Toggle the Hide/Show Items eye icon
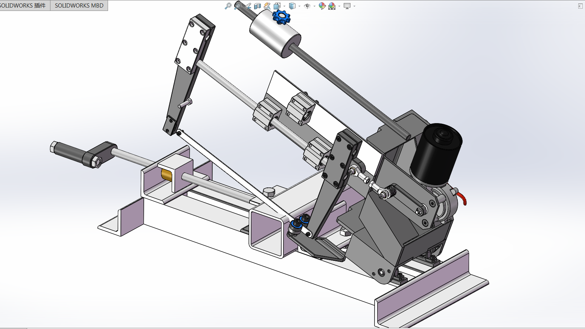Viewport: 585px width, 329px height. point(307,6)
